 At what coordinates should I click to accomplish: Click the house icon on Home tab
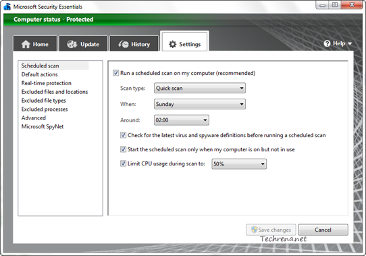click(26, 44)
